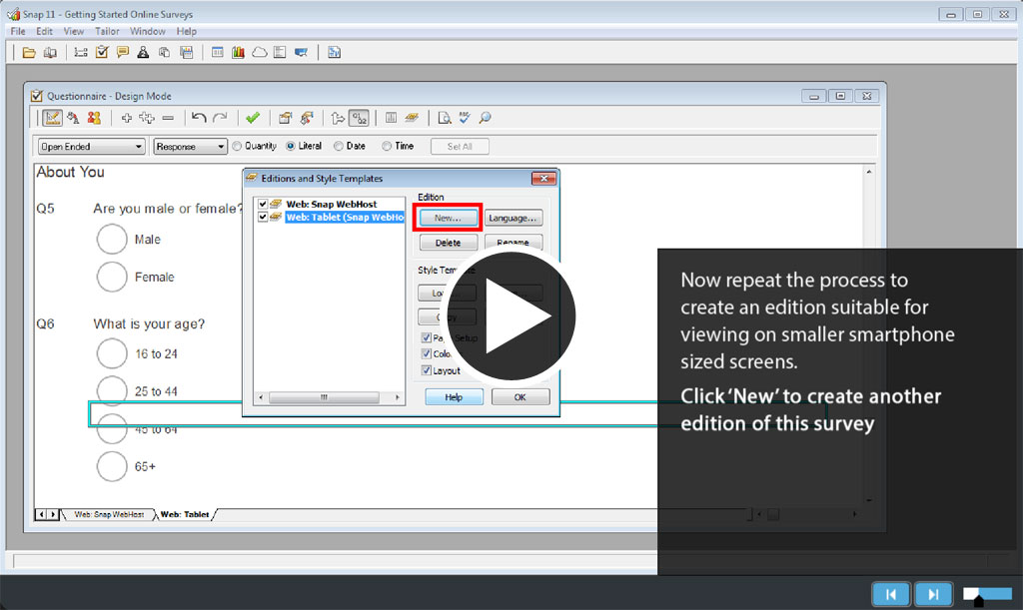1023x610 pixels.
Task: Click the Save survey icon
Action: pos(186,51)
